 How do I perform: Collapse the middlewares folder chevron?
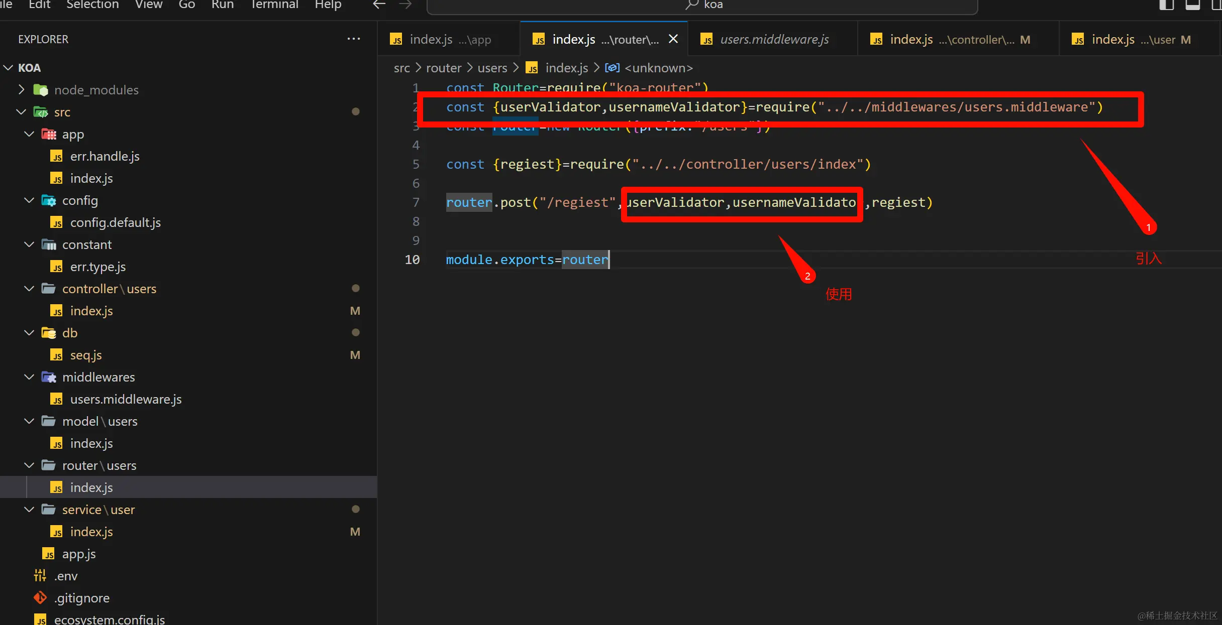pos(29,377)
